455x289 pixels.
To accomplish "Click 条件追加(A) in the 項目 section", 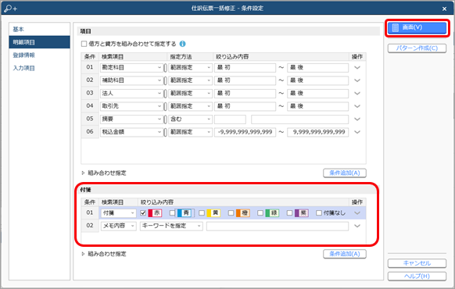I will pyautogui.click(x=345, y=173).
